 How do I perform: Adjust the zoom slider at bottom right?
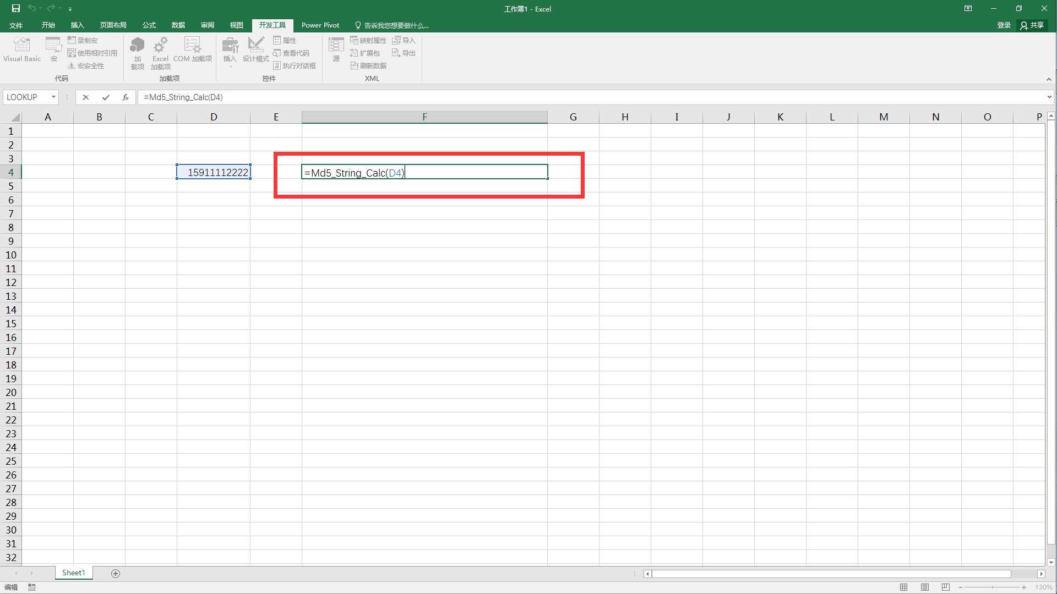991,587
